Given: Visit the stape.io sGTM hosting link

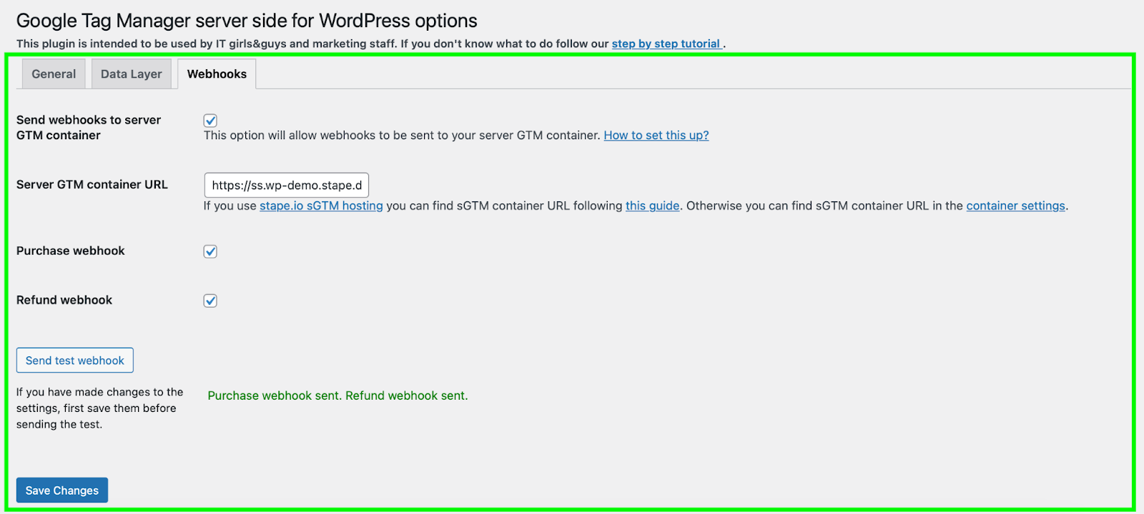Looking at the screenshot, I should tap(321, 206).
